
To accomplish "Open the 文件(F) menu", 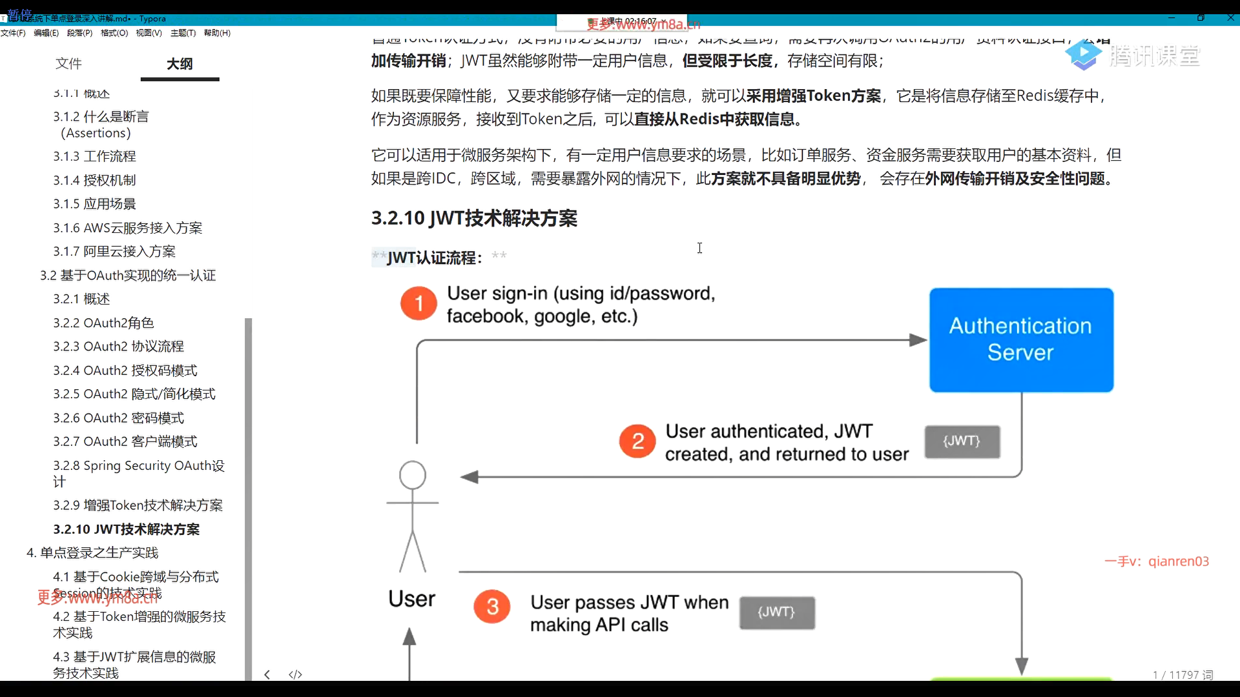I will [13, 33].
